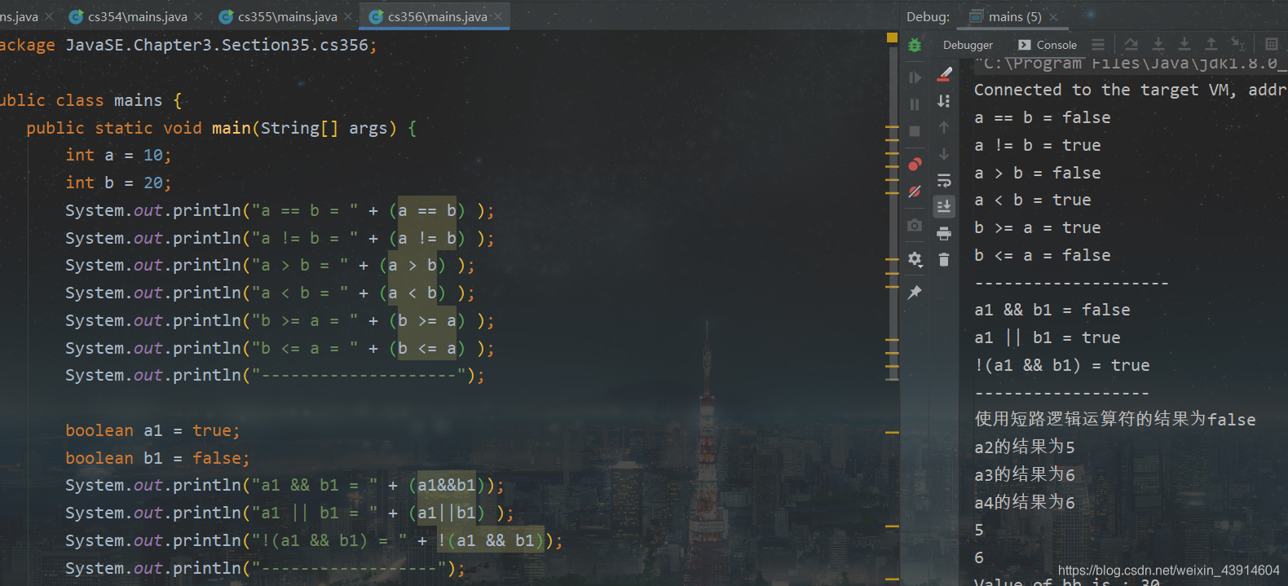
Task: Click the Resume Program icon
Action: 915,77
